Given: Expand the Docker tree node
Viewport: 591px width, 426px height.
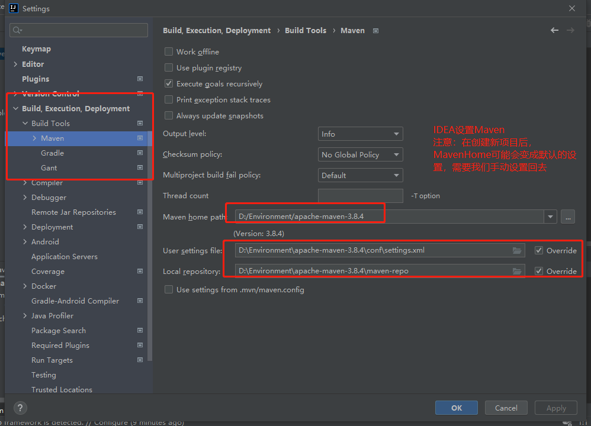Looking at the screenshot, I should click(x=25, y=286).
